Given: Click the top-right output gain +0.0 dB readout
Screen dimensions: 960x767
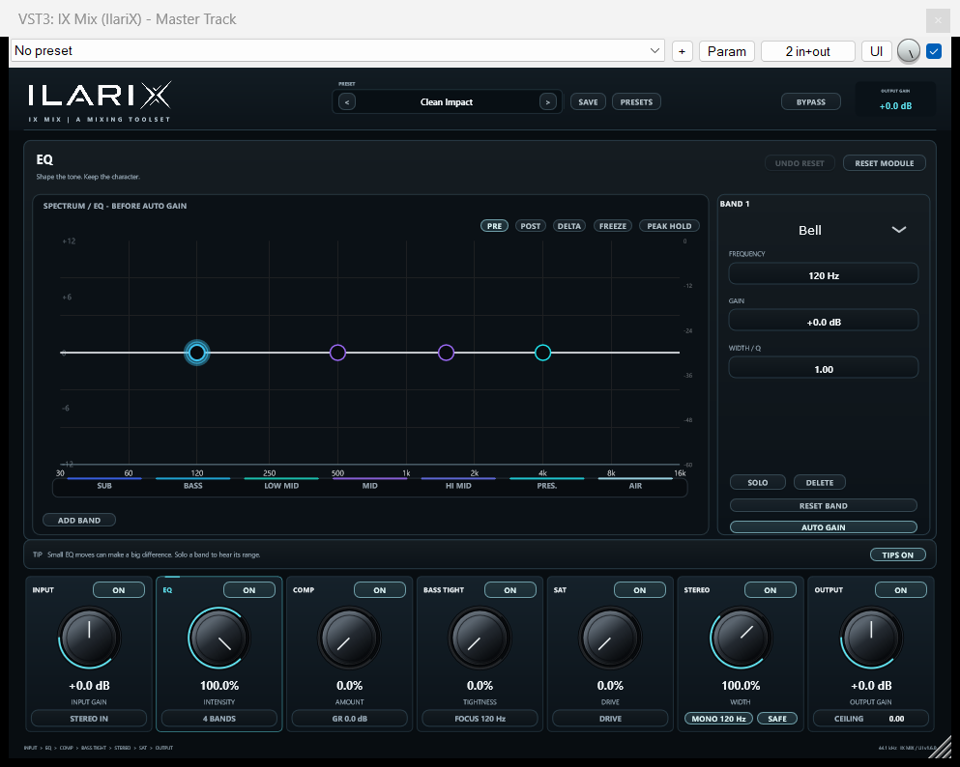Looking at the screenshot, I should (x=895, y=106).
